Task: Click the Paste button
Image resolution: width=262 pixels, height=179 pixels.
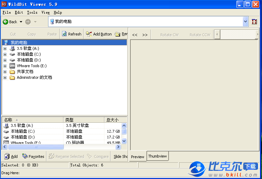Action: (52, 34)
